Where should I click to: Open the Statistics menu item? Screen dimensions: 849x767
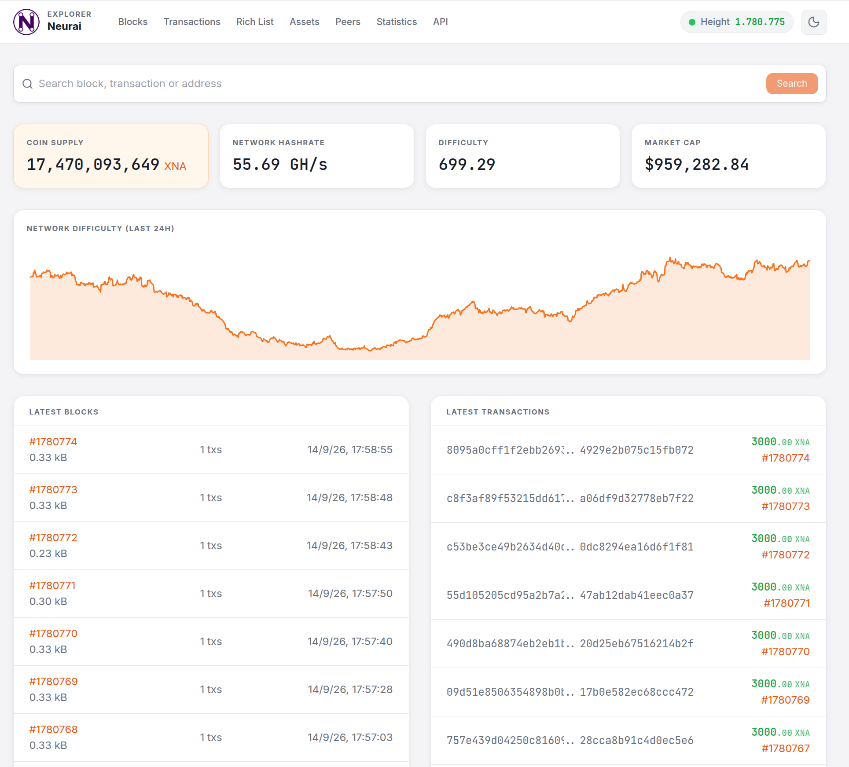coord(397,22)
